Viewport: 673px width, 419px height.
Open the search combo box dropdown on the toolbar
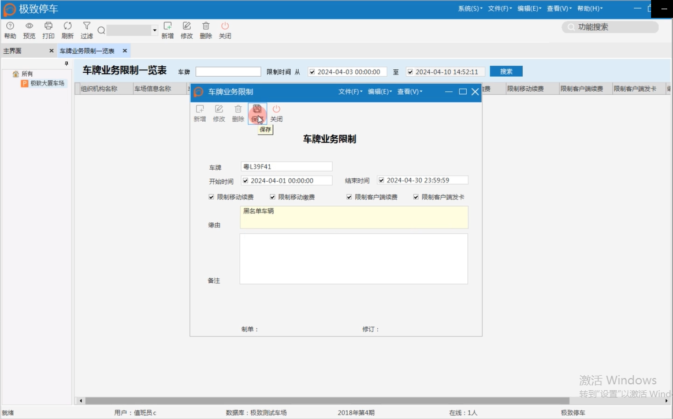click(x=154, y=30)
